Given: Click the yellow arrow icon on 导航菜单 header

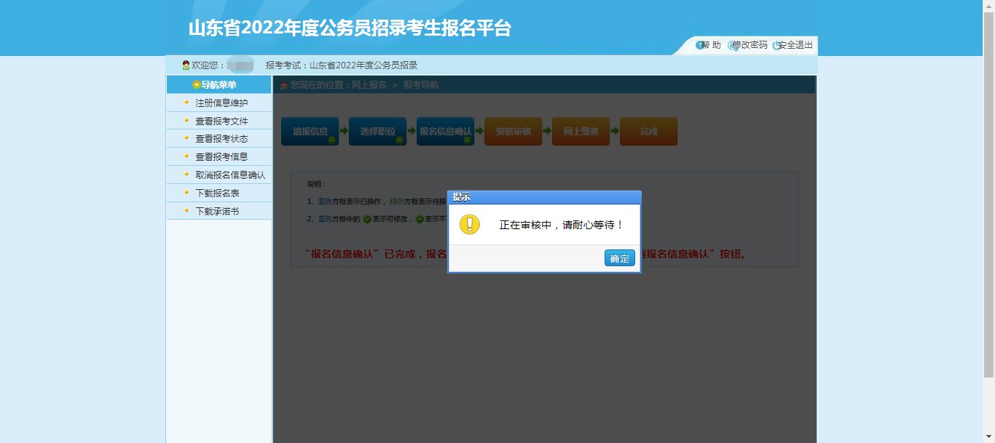Looking at the screenshot, I should point(197,84).
